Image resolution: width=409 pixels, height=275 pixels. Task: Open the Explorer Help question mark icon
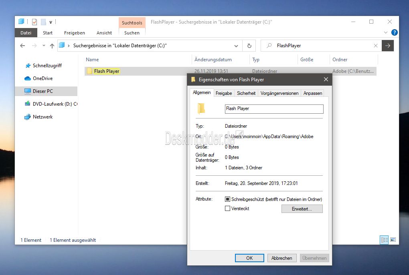pos(394,32)
